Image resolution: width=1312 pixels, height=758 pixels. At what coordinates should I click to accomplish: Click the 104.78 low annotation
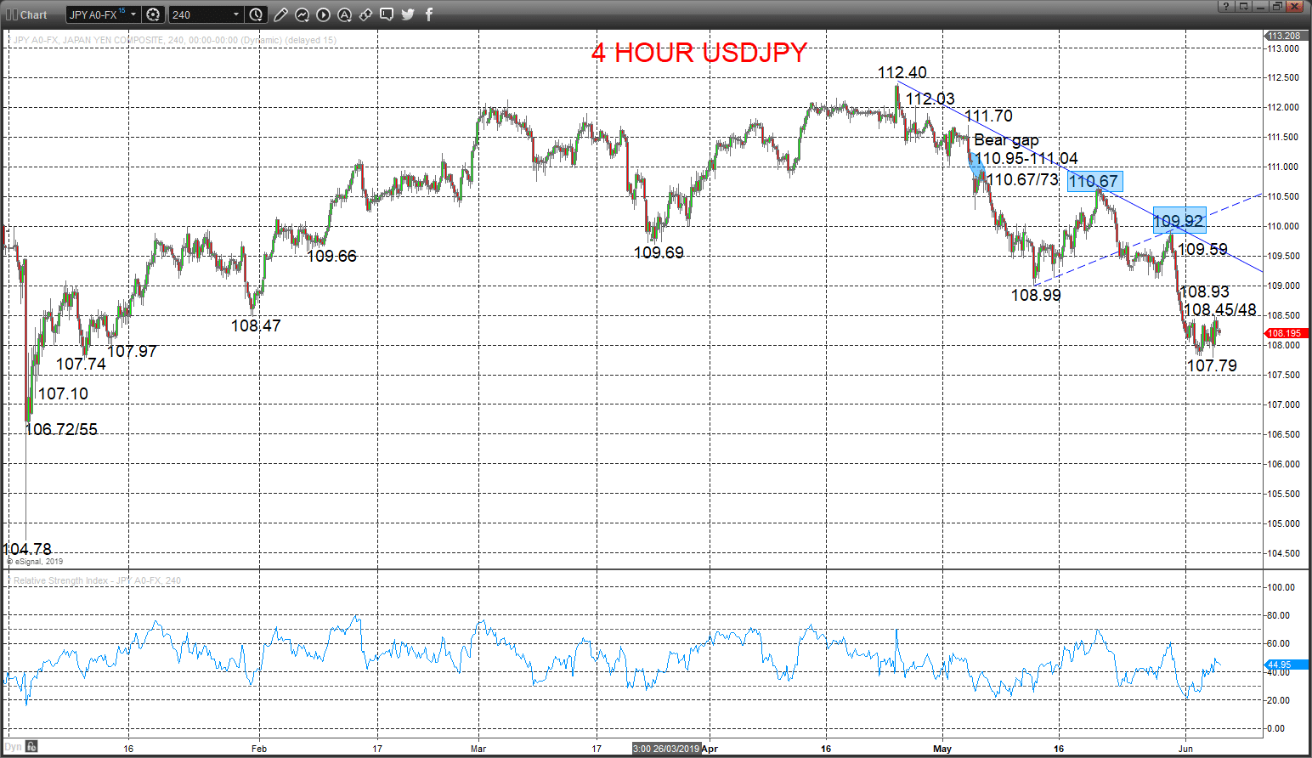(x=27, y=549)
